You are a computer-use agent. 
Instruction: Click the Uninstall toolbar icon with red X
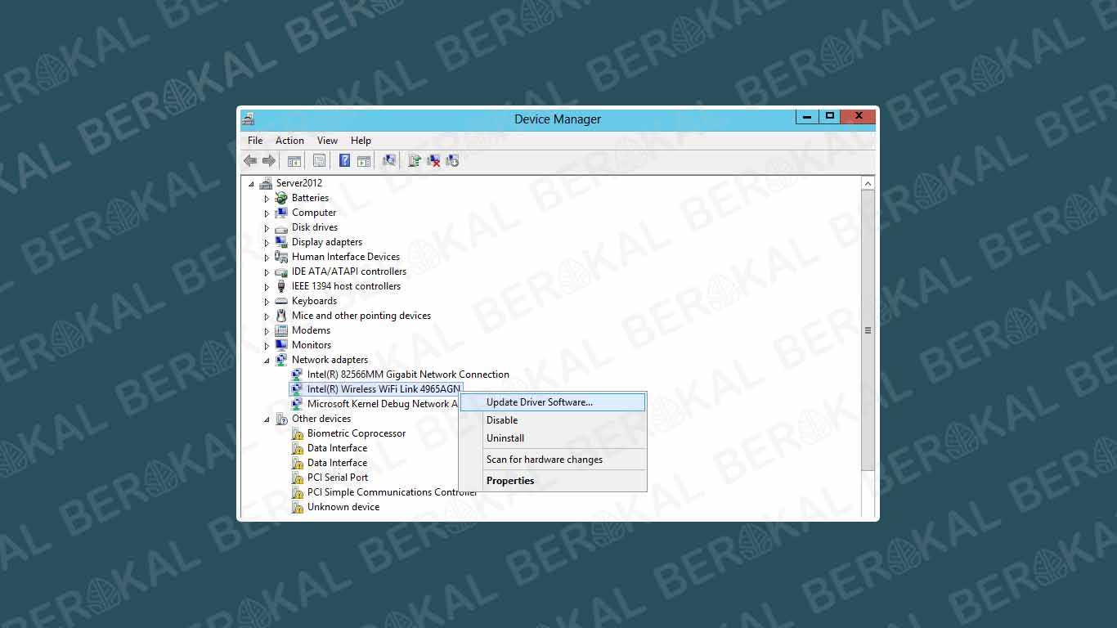point(434,161)
